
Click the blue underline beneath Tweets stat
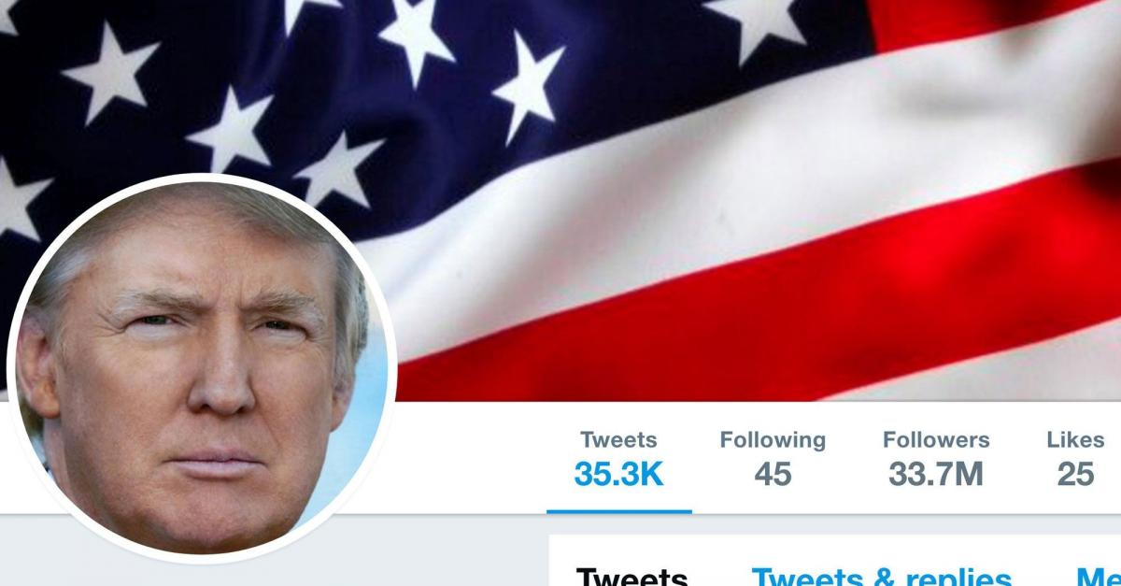(619, 511)
